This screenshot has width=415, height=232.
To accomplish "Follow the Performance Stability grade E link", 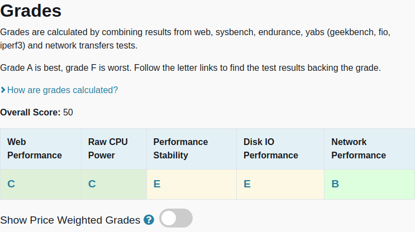I will pos(157,184).
